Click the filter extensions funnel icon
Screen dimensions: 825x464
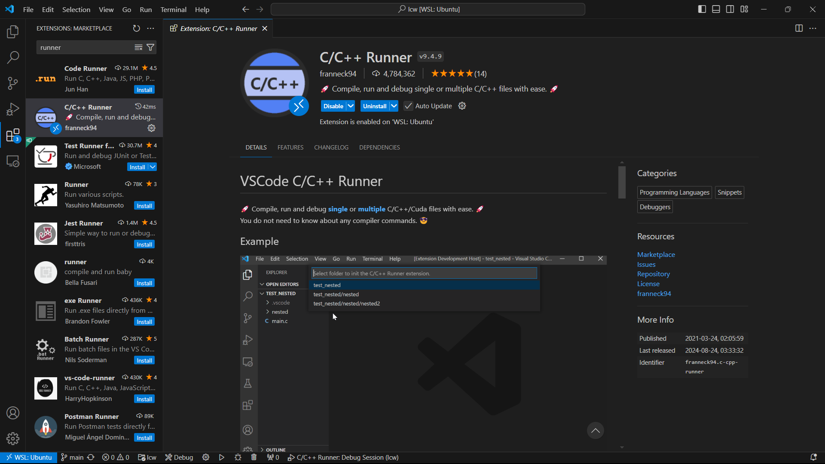point(150,47)
